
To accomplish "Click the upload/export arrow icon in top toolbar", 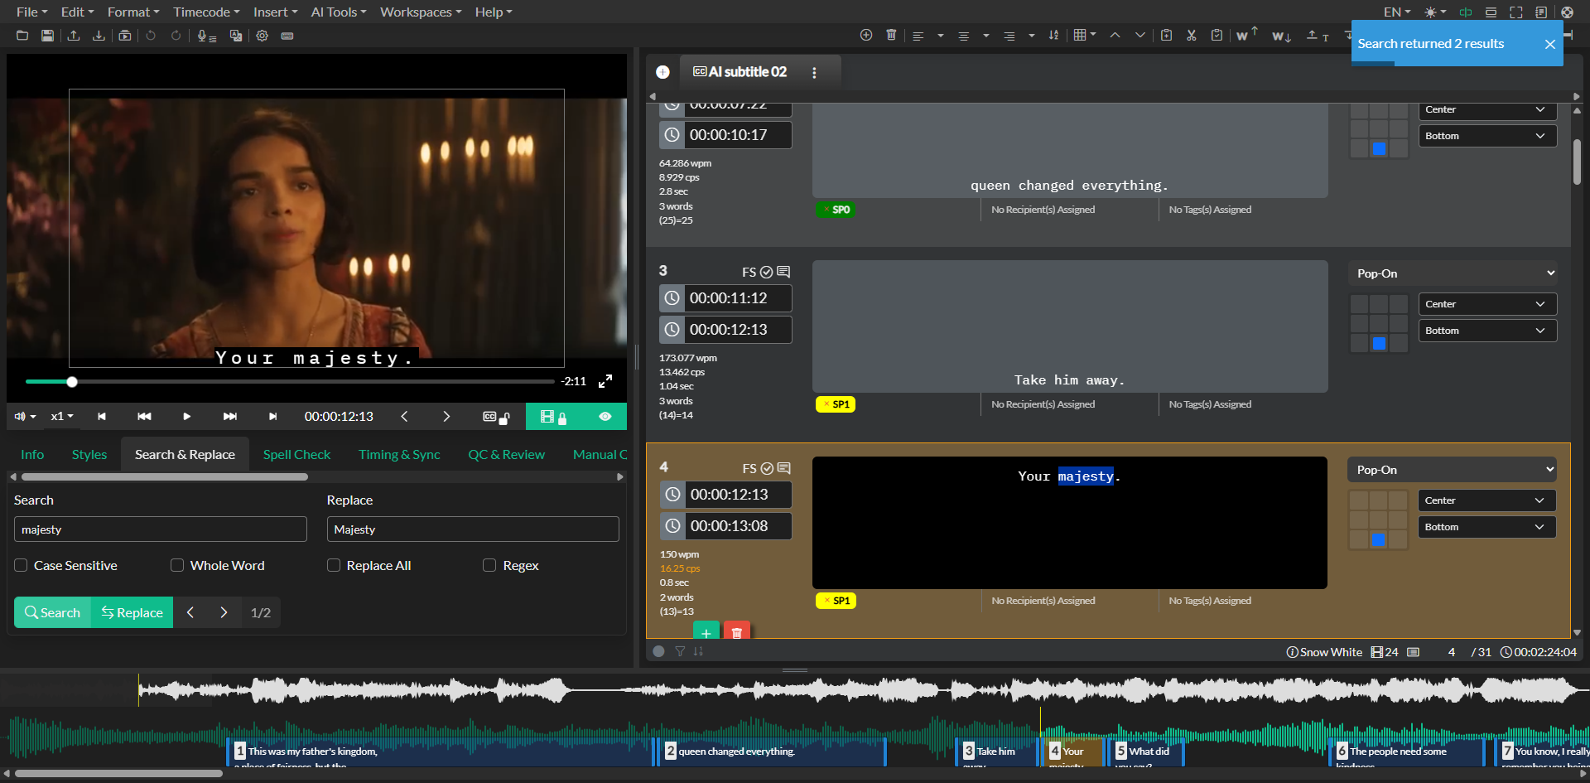I will click(x=74, y=36).
